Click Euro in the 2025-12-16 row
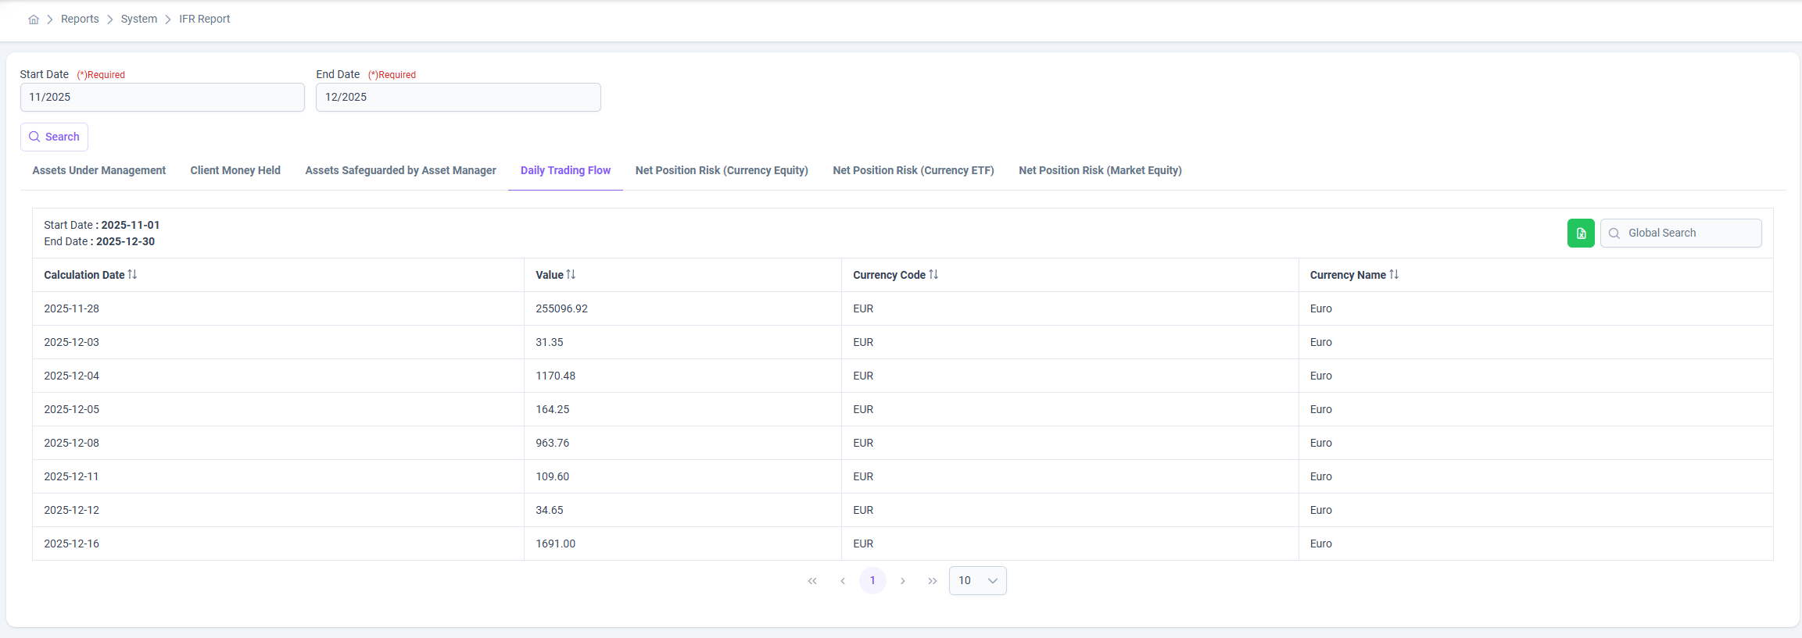This screenshot has height=638, width=1802. click(1321, 544)
